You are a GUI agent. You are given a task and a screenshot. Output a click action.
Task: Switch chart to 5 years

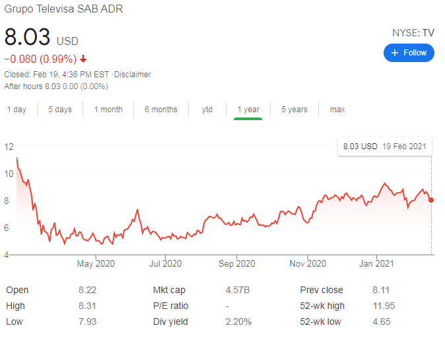[294, 110]
